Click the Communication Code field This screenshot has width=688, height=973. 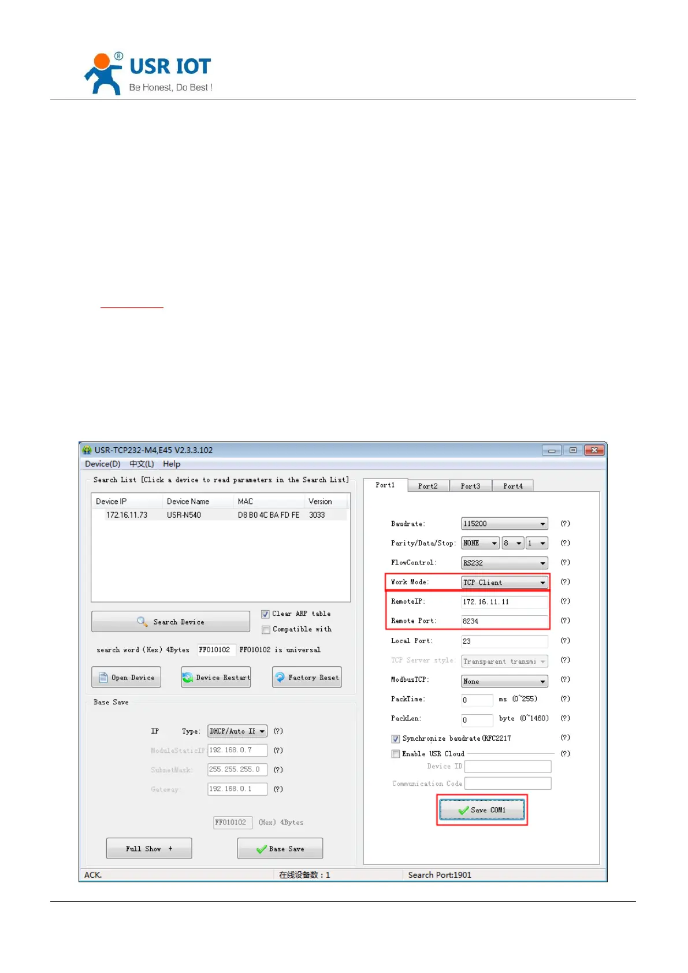[x=508, y=783]
